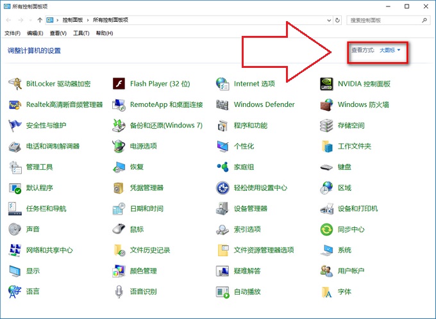The height and width of the screenshot is (319, 436).
Task: Open the 语音识别 microphone icon
Action: tap(119, 291)
